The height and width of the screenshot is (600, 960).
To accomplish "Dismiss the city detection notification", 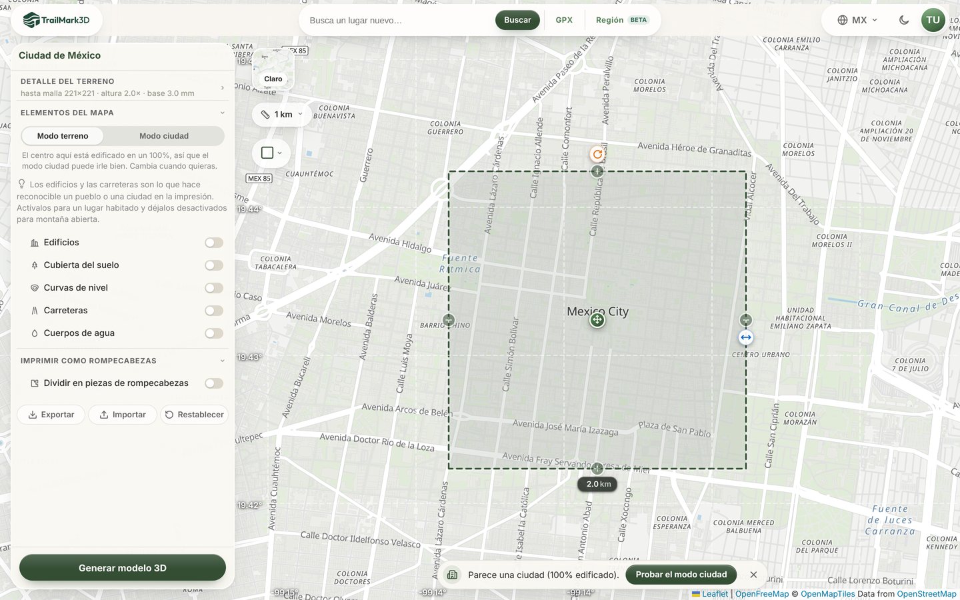I will tap(753, 575).
